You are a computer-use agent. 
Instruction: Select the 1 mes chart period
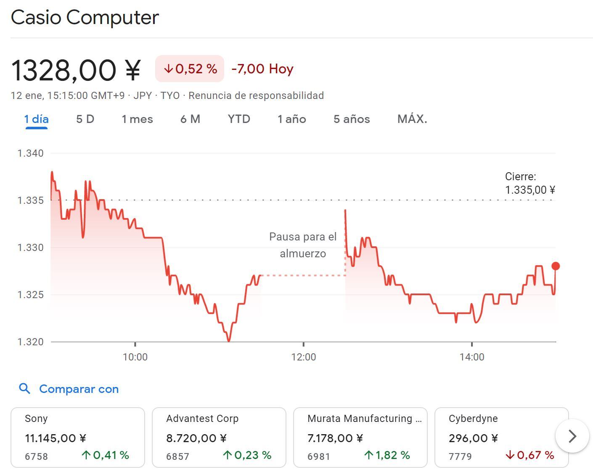[137, 119]
